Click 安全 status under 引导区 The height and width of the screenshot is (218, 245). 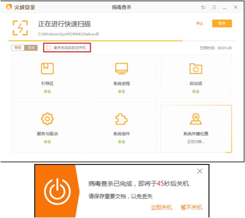pyautogui.click(x=47, y=92)
